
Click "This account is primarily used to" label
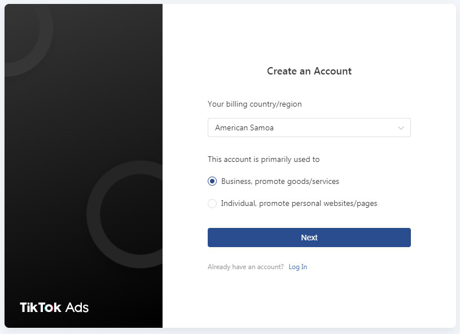point(264,159)
